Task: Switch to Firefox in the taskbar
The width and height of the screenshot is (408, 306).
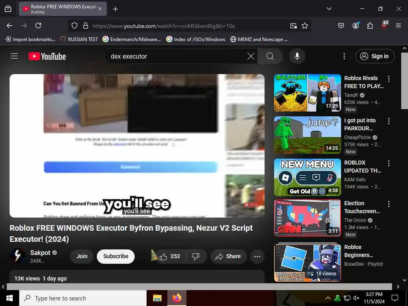Action: pos(177,298)
